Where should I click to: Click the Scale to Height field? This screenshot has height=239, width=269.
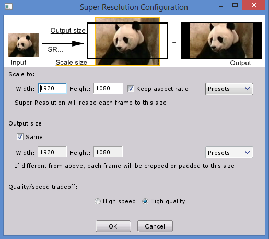pos(108,88)
